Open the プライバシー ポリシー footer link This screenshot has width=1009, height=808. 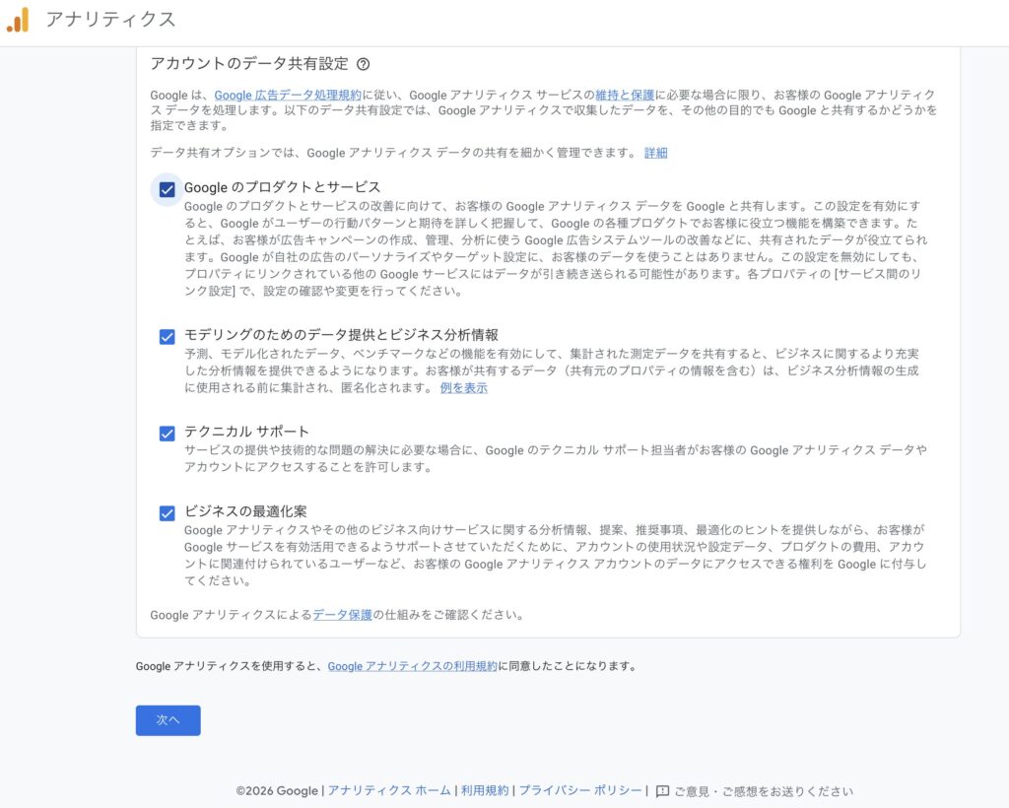click(579, 791)
